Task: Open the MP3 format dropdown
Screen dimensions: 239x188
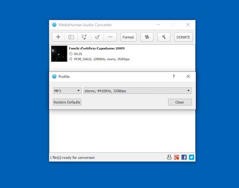Action: (x=67, y=91)
